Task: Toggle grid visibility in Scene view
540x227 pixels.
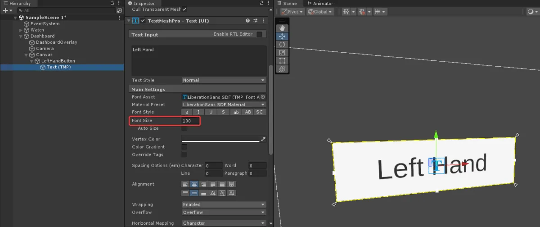Action: click(346, 12)
